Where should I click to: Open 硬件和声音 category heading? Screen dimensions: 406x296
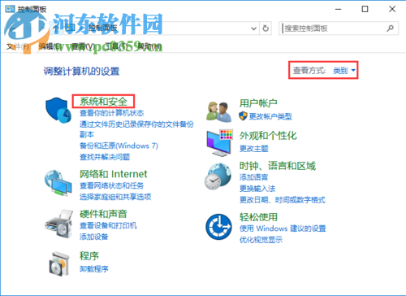[x=103, y=214]
